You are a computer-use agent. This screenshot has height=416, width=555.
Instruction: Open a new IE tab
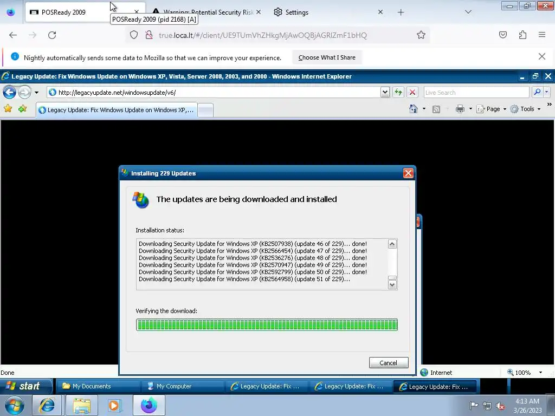click(205, 110)
